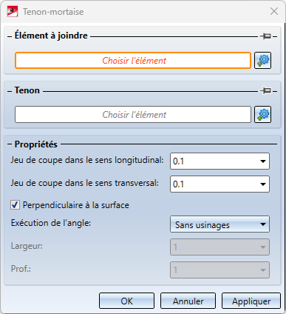
Task: Close the Tenon-mortaise dialog window
Action: point(274,11)
